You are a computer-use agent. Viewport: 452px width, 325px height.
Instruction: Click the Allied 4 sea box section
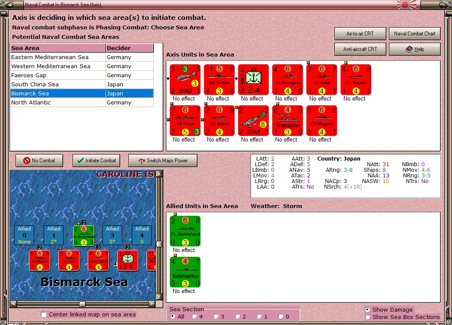click(x=142, y=235)
